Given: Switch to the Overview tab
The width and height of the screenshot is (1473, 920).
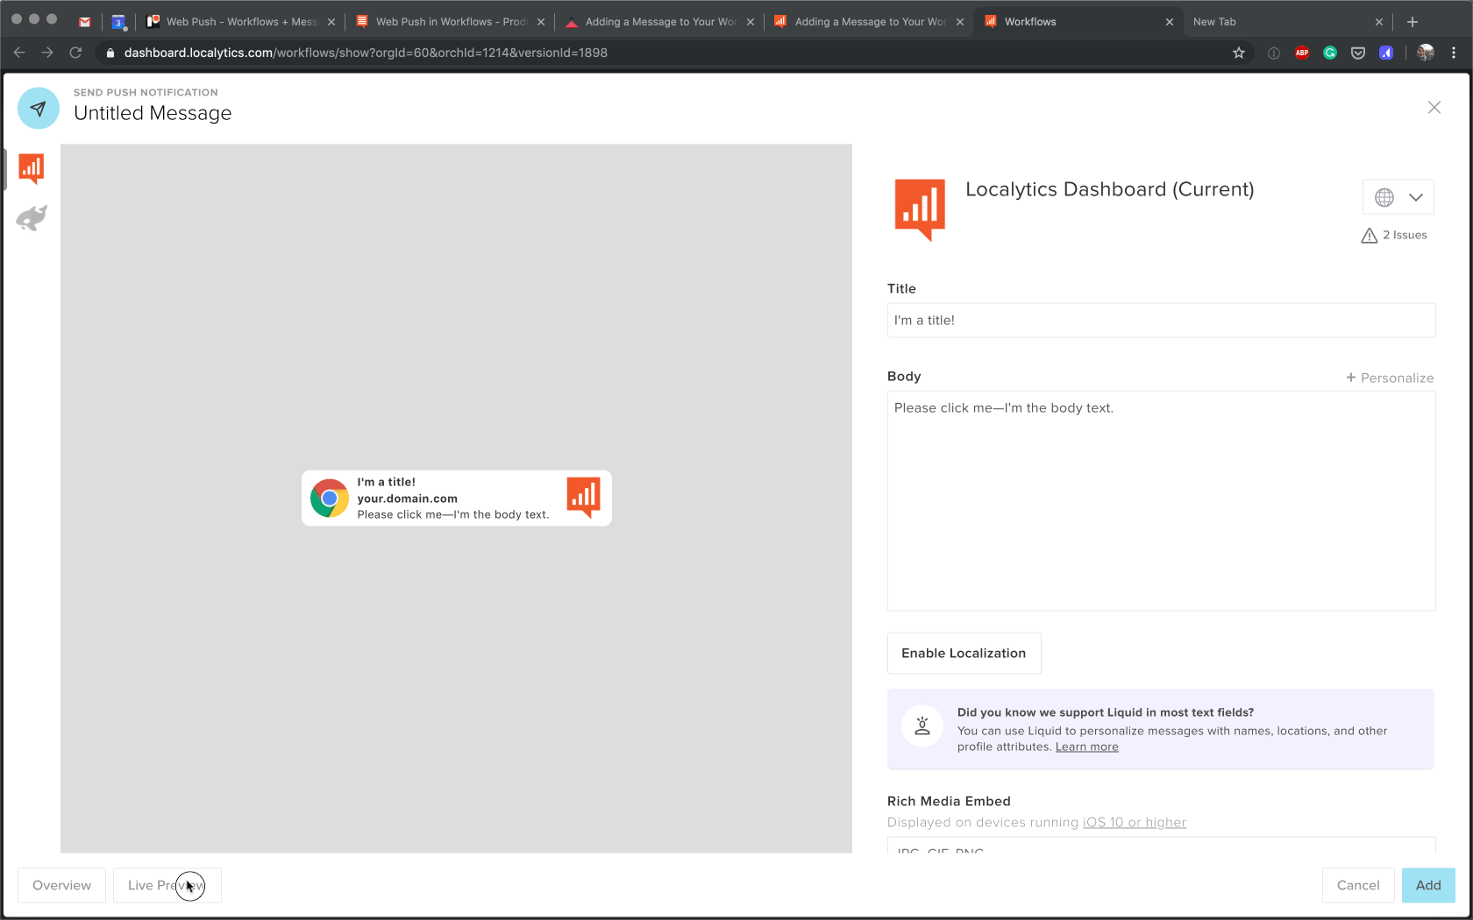Looking at the screenshot, I should tap(61, 885).
